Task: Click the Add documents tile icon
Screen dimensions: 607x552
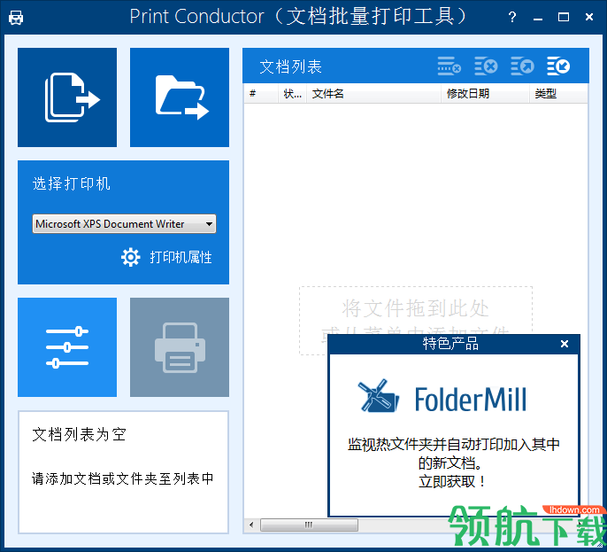Action: (x=67, y=97)
